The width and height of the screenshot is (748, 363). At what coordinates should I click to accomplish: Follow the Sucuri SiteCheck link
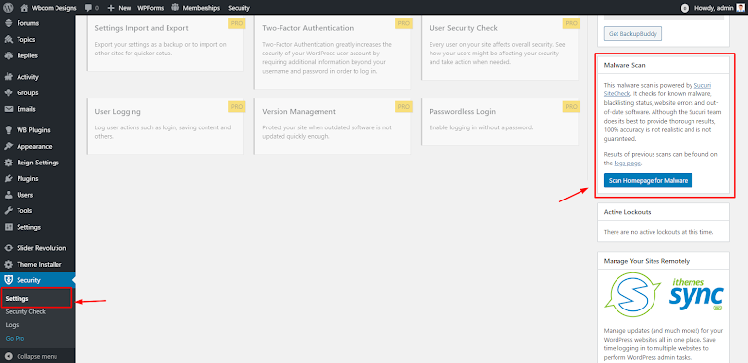coord(657,90)
